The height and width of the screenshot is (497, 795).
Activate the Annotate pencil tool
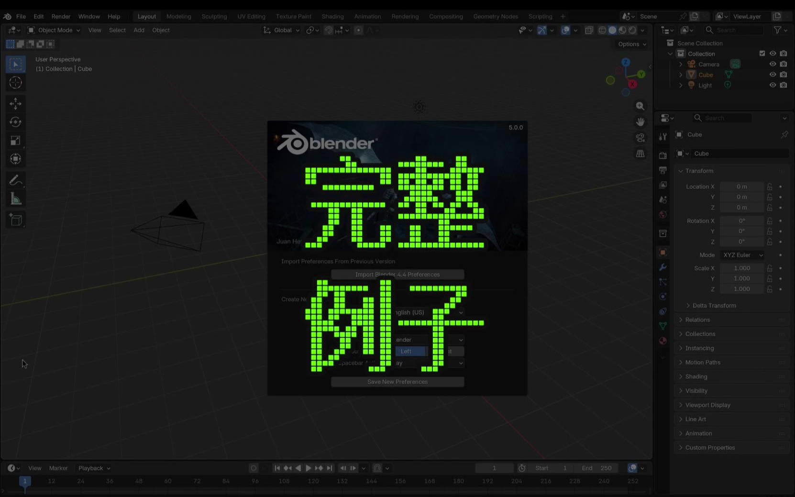pyautogui.click(x=15, y=180)
